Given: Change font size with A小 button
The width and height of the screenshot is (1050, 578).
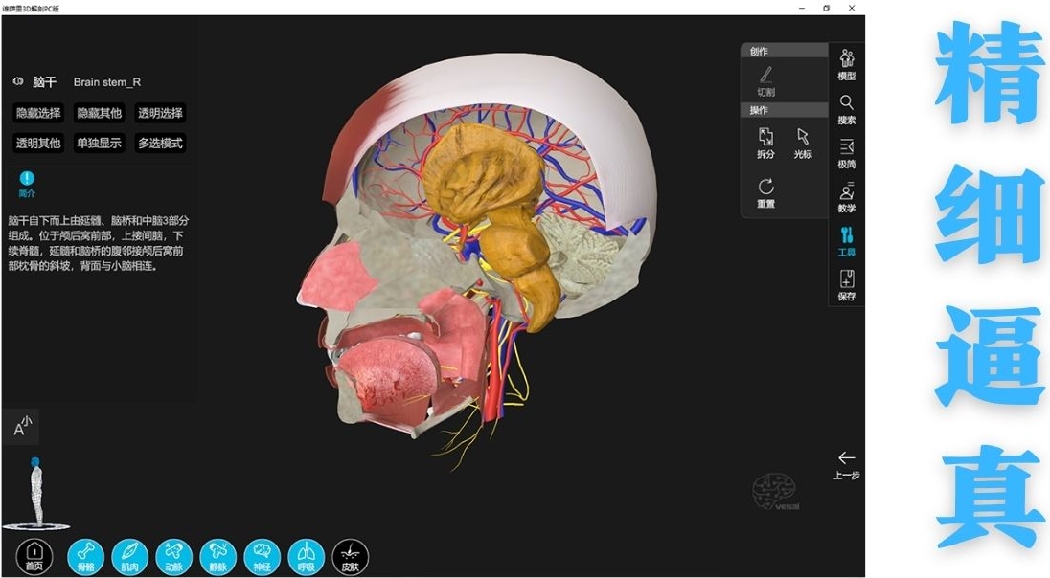Looking at the screenshot, I should click(x=21, y=426).
